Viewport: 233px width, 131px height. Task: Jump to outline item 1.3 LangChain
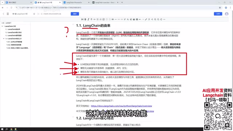13,36
